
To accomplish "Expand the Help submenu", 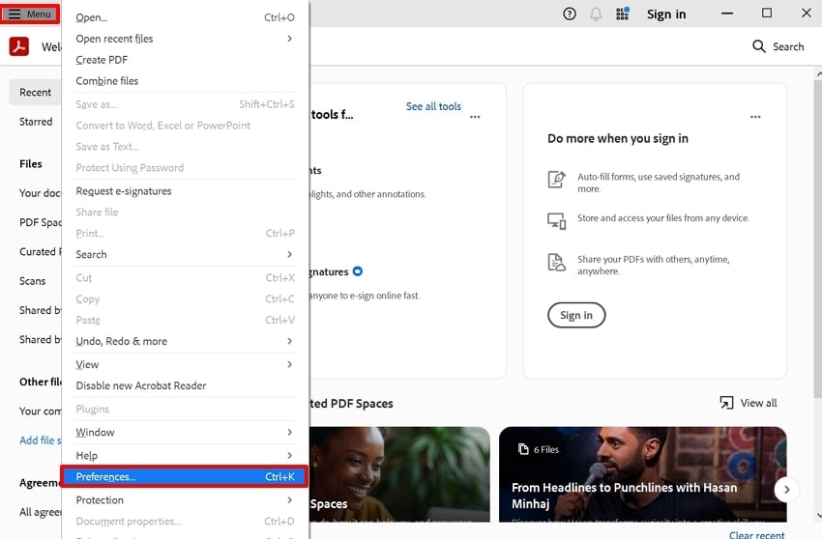I will pyautogui.click(x=185, y=455).
